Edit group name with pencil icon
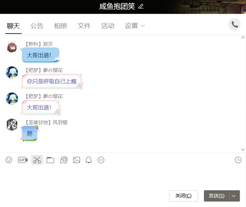The height and width of the screenshot is (207, 246). (141, 6)
